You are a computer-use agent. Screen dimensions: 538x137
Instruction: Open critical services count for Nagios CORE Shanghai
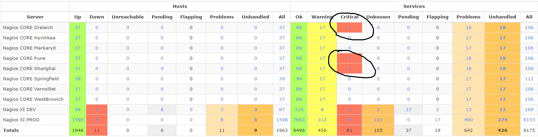click(x=349, y=69)
